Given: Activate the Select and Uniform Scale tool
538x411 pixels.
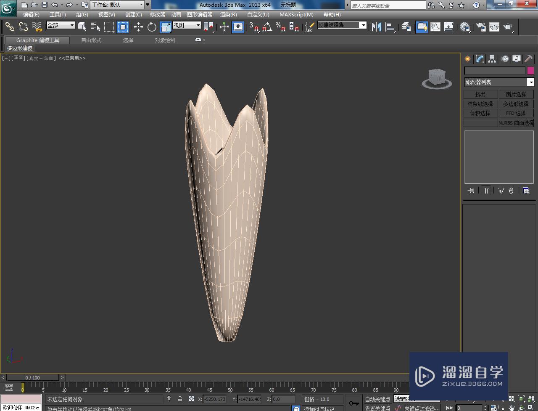Looking at the screenshot, I should pyautogui.click(x=166, y=27).
